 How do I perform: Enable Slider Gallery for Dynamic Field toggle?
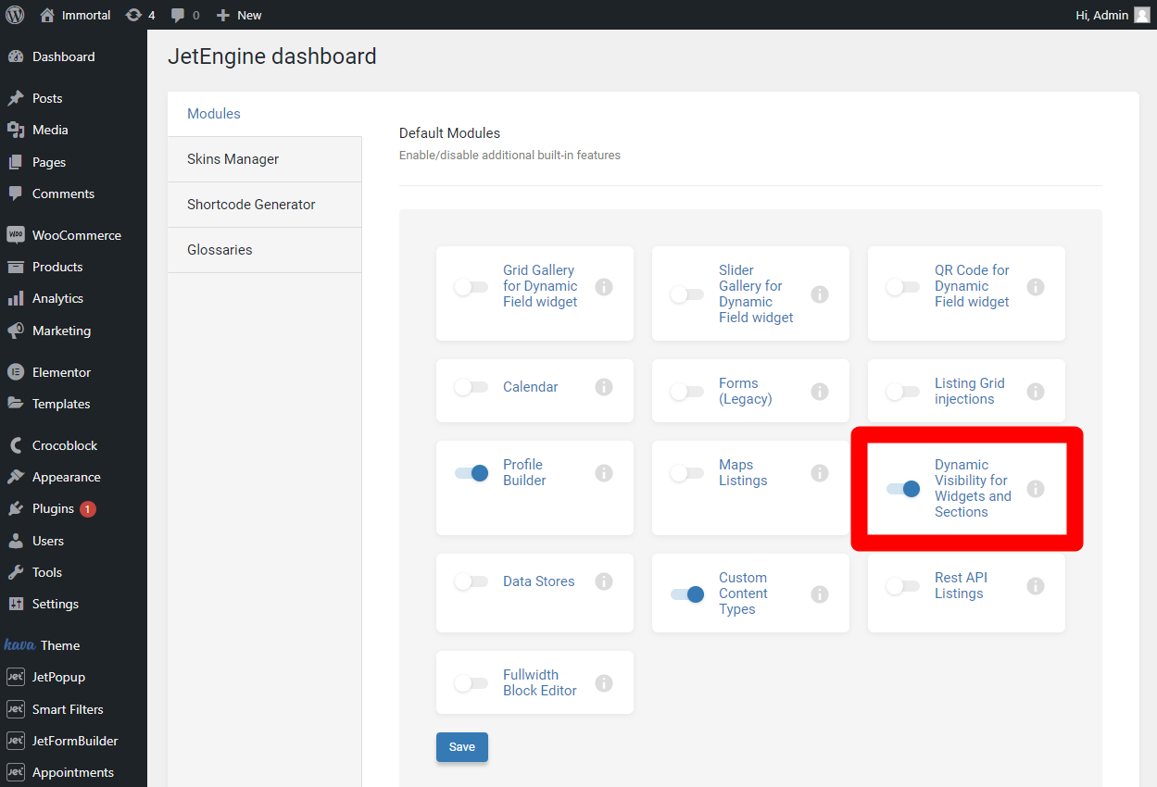point(686,294)
